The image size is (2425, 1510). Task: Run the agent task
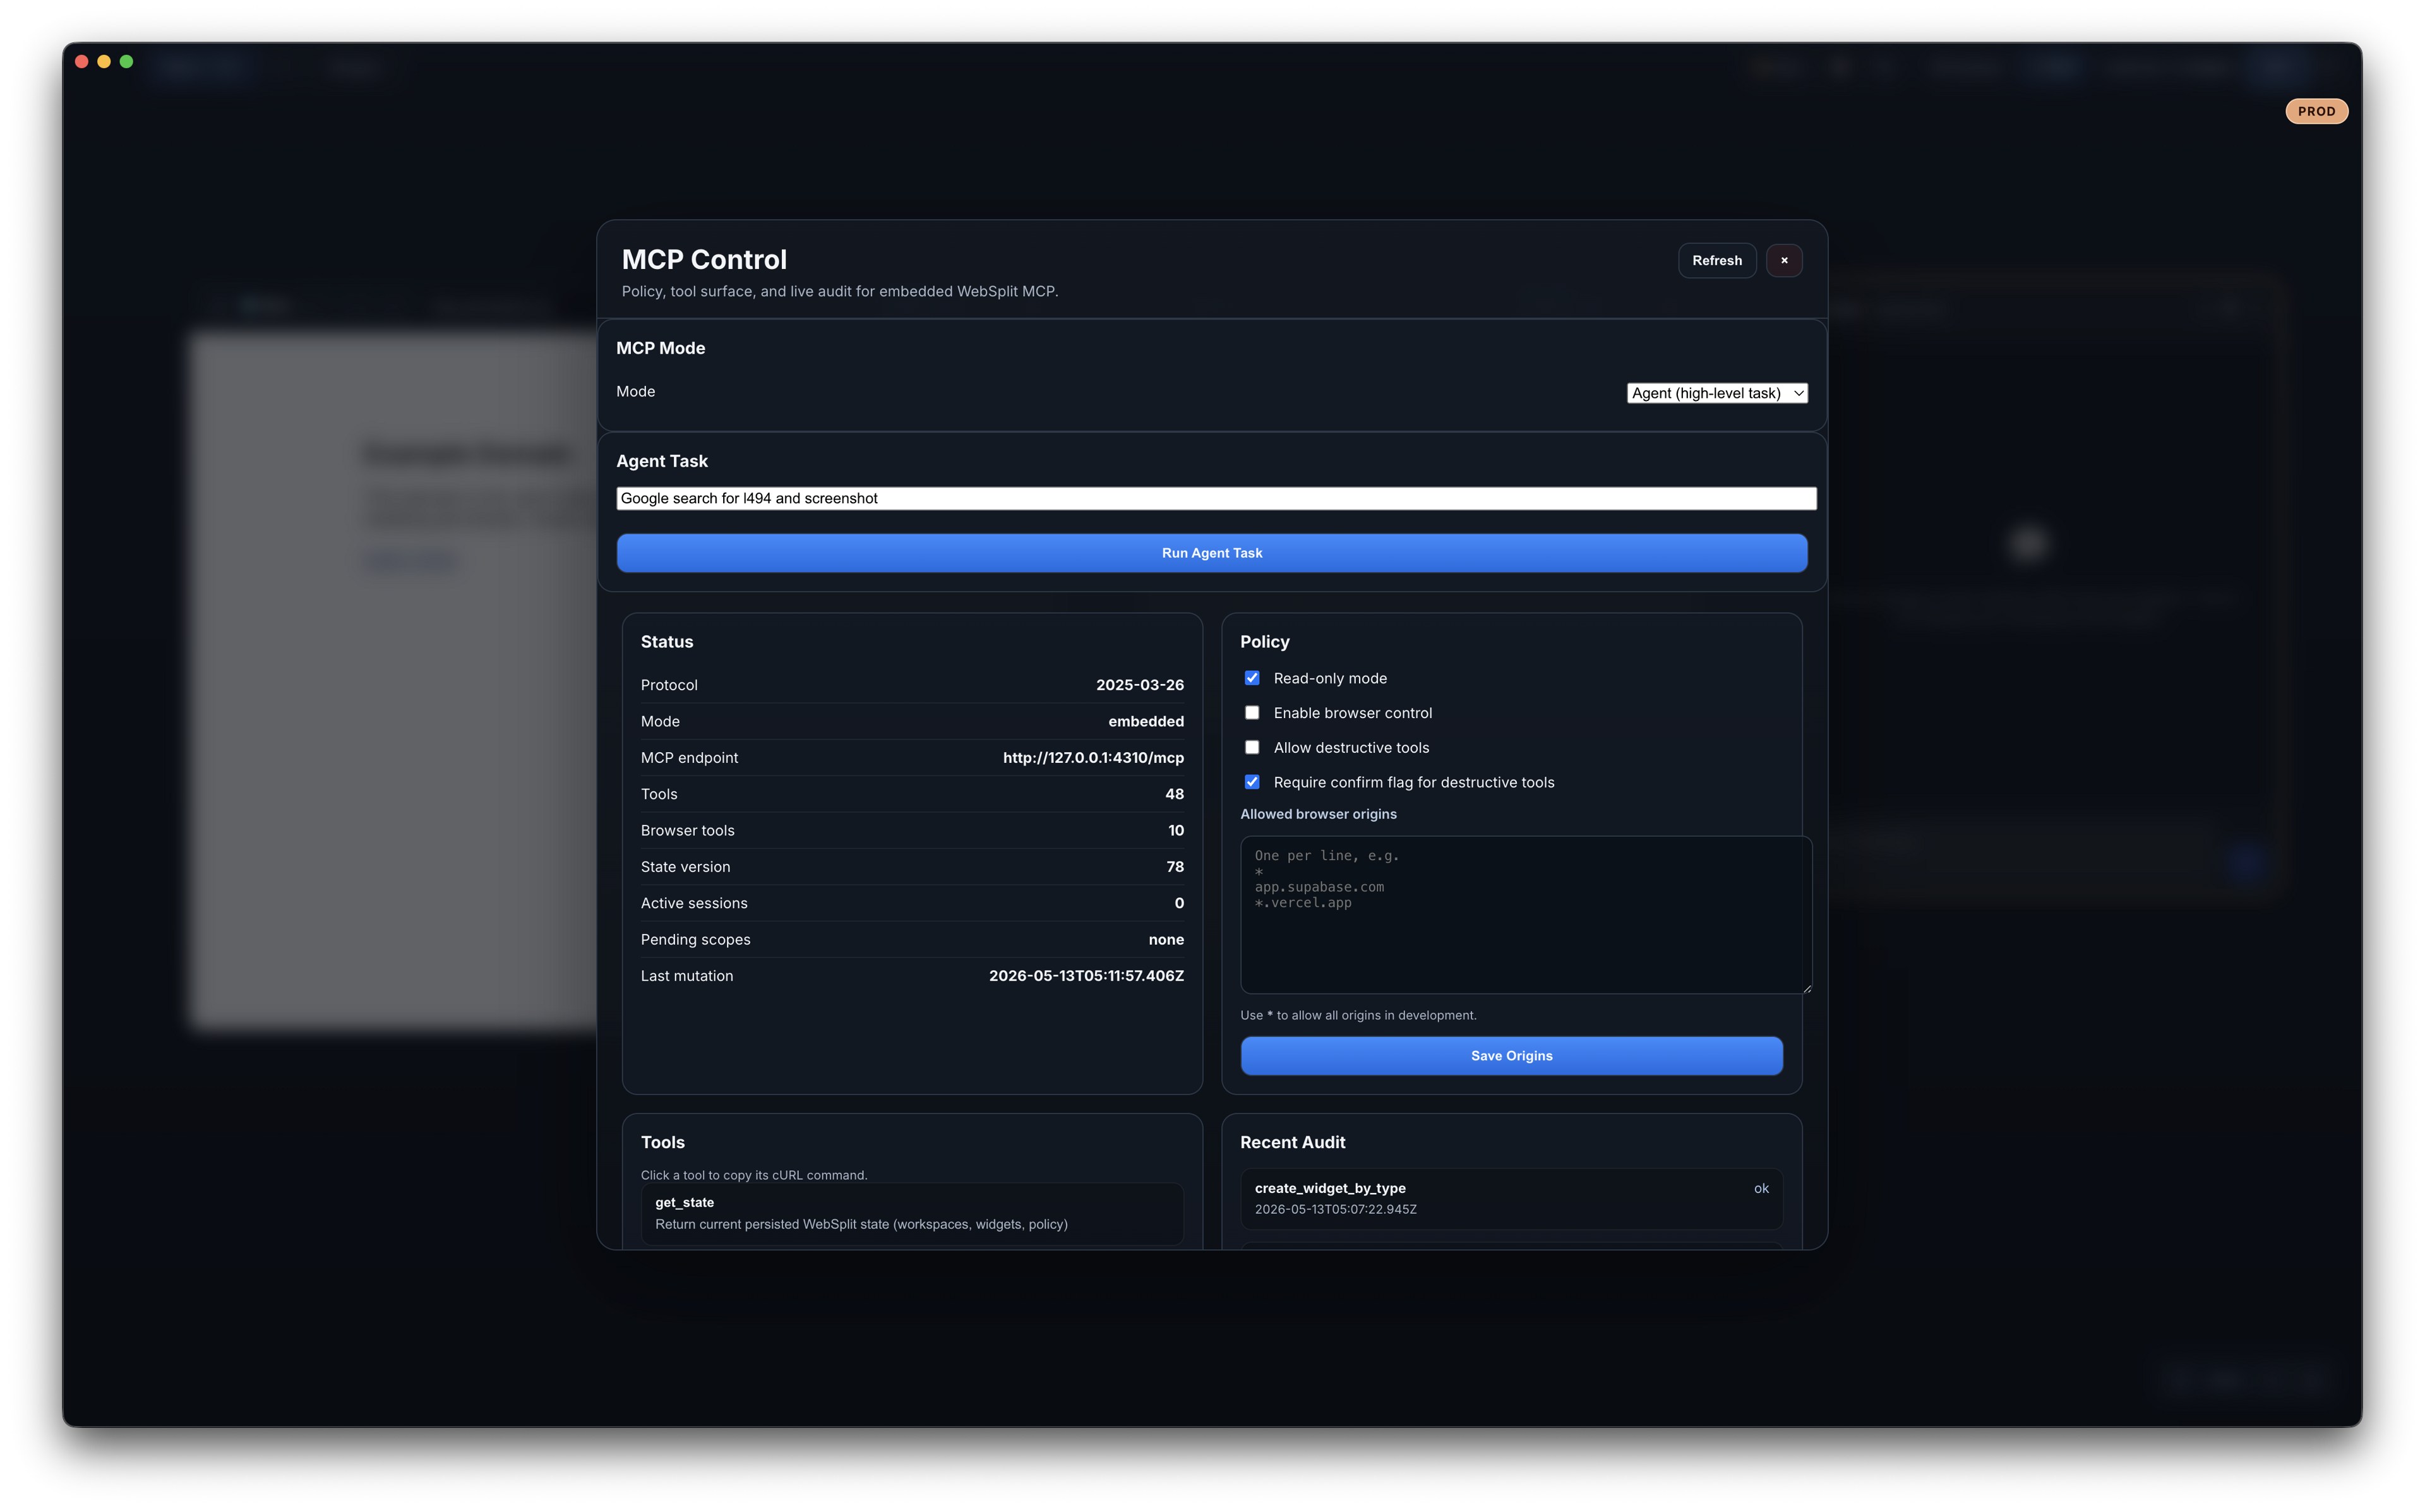(x=1211, y=552)
